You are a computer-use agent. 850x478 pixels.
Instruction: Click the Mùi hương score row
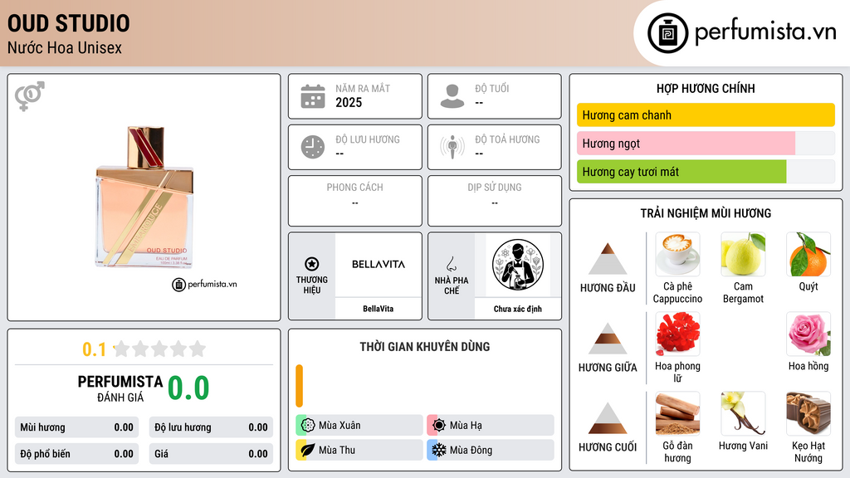[76, 427]
